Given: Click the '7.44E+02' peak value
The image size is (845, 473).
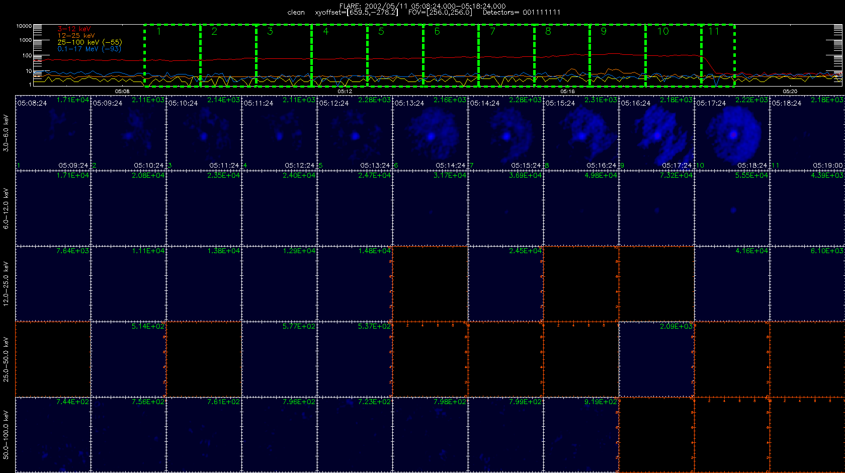Looking at the screenshot, I should (x=72, y=402).
